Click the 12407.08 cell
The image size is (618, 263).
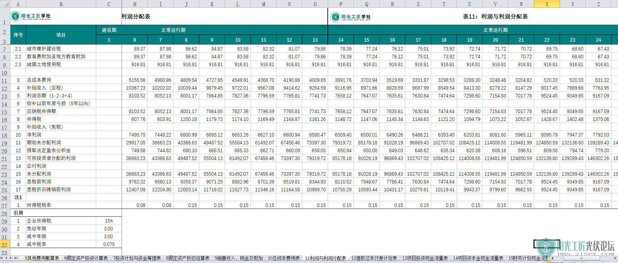[135, 190]
